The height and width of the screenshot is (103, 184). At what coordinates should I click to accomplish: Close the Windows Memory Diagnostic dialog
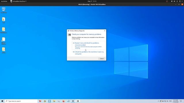click(x=105, y=31)
